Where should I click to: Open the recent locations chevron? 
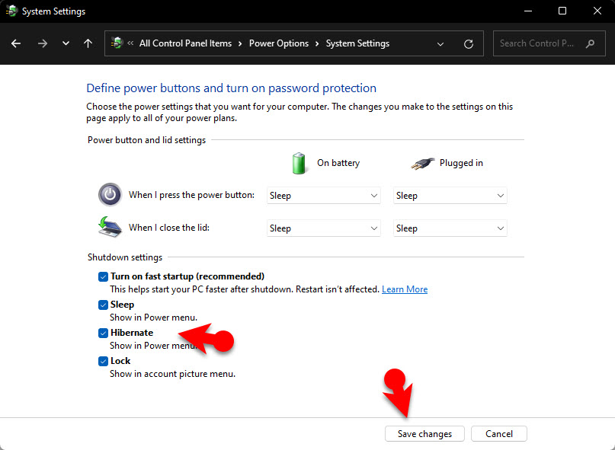(66, 43)
